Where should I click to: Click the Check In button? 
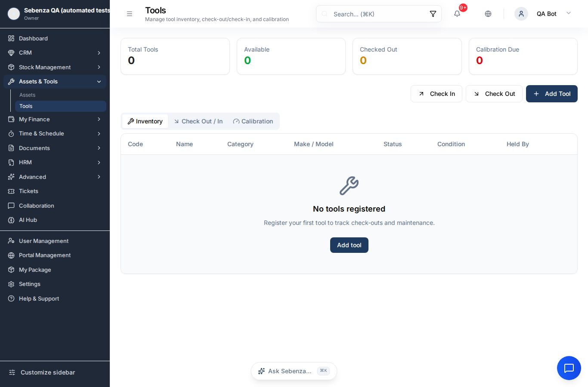(436, 94)
